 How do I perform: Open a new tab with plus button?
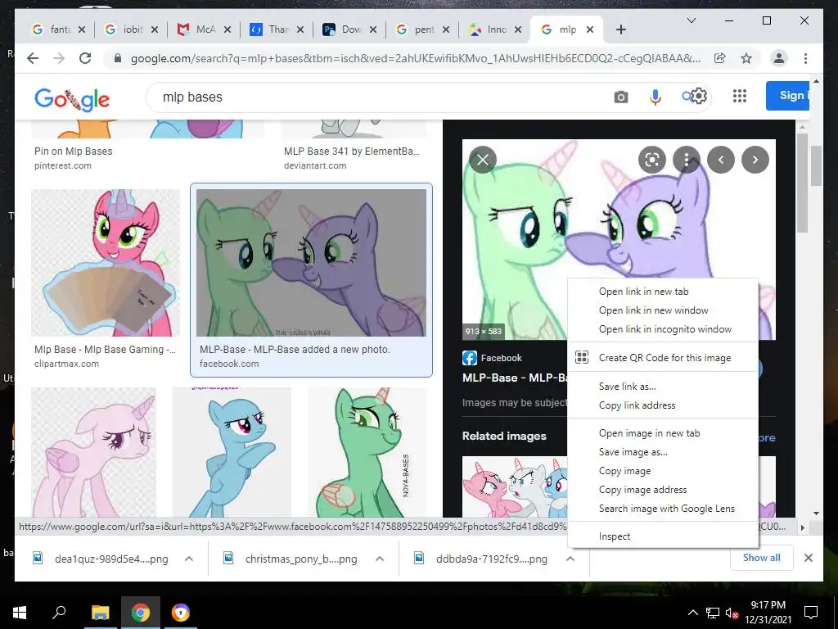pyautogui.click(x=620, y=29)
